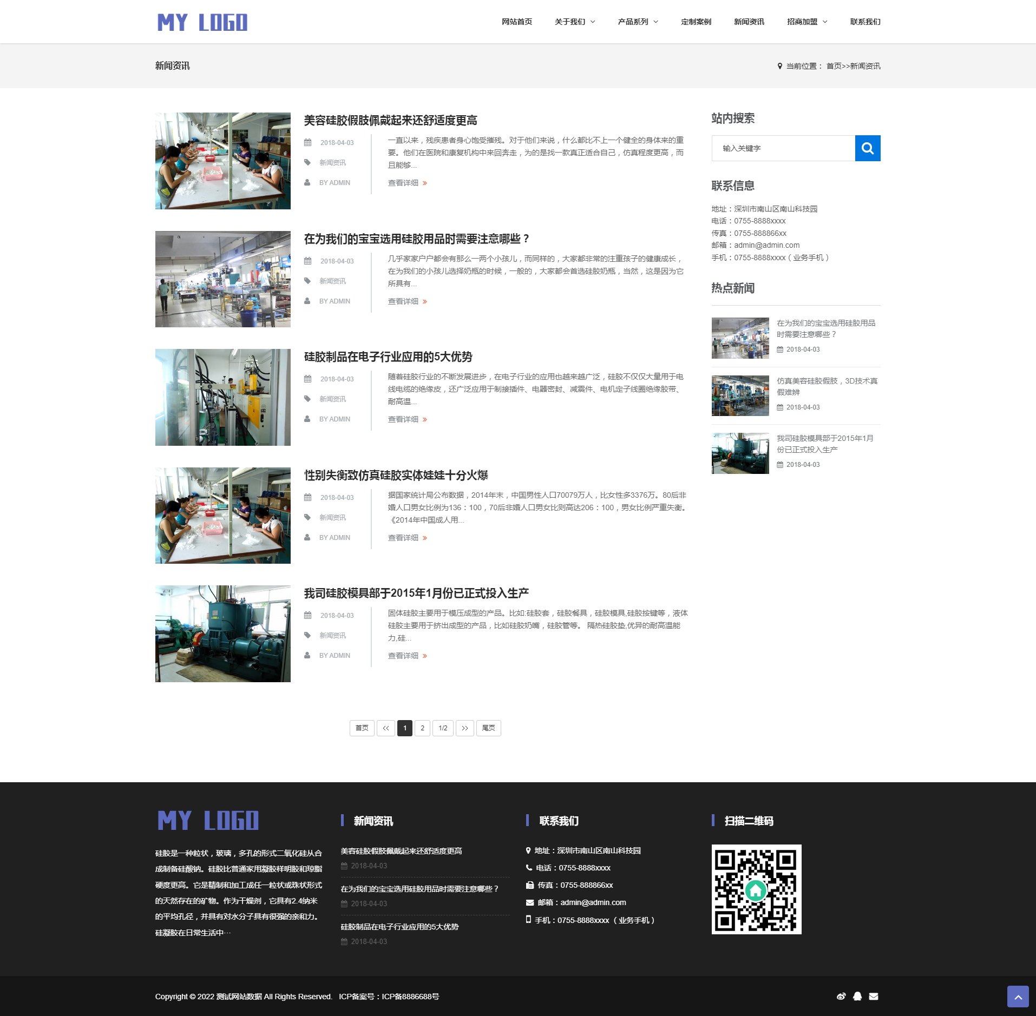Click the MY LOGO header logo

(202, 22)
